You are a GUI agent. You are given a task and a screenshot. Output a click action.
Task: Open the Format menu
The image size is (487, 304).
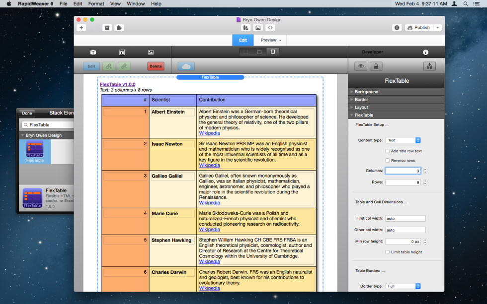(96, 3)
